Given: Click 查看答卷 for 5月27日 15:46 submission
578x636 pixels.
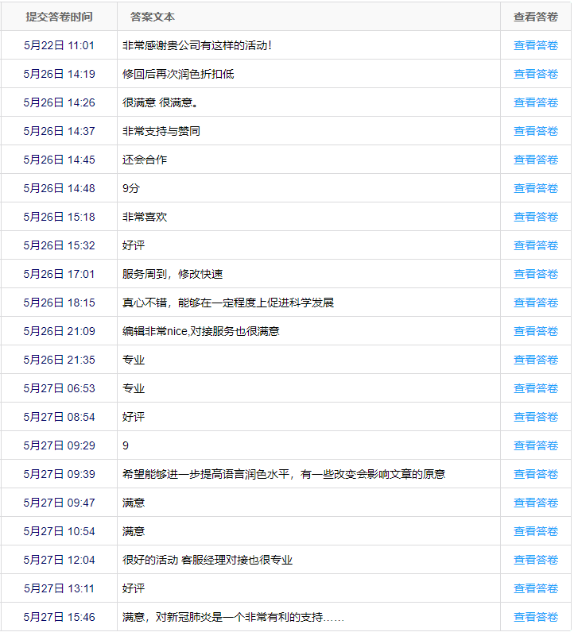Looking at the screenshot, I should pyautogui.click(x=535, y=617).
